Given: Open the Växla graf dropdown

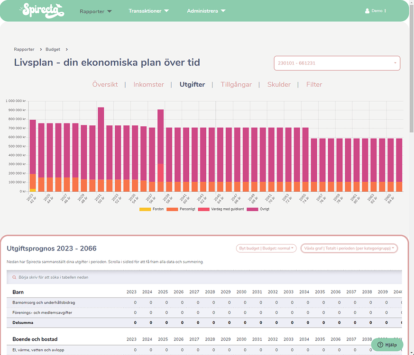Looking at the screenshot, I should pyautogui.click(x=349, y=248).
